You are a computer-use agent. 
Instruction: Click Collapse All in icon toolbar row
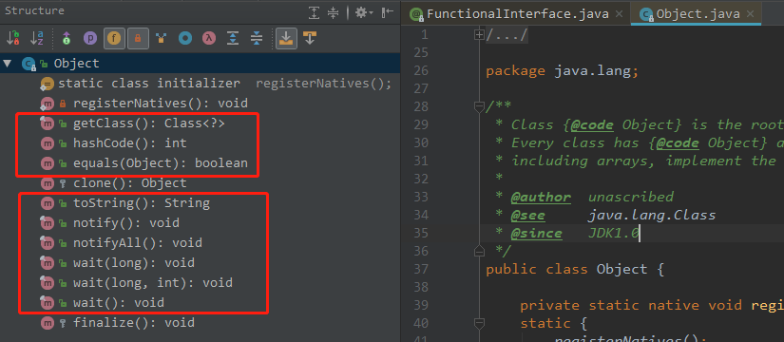257,38
